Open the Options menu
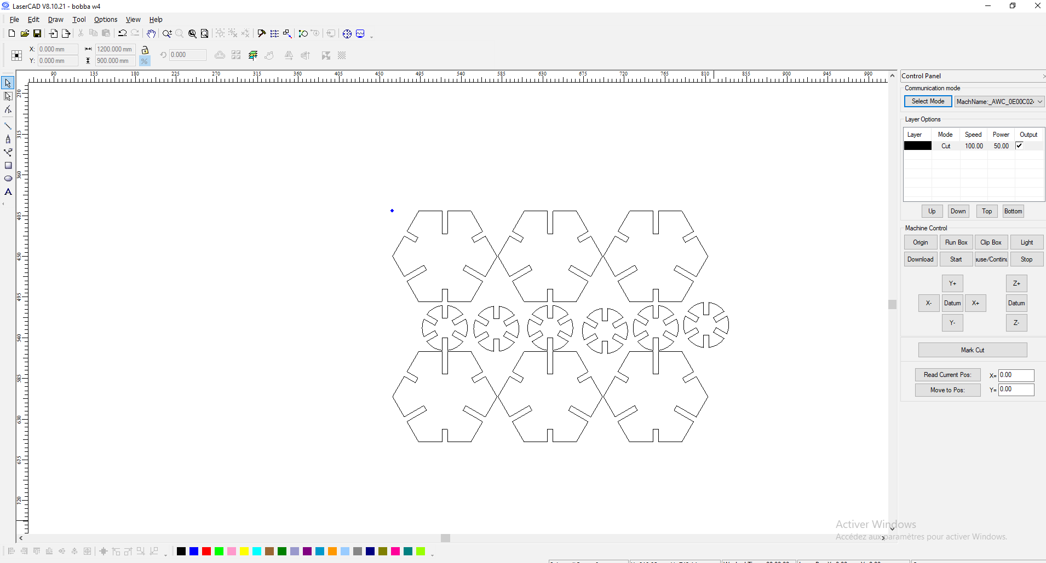The height and width of the screenshot is (563, 1046). [106, 19]
